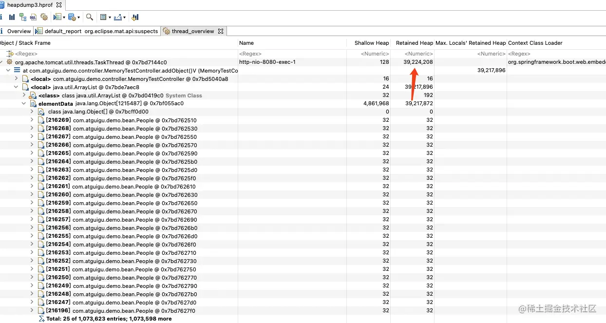Viewport: 606px width, 323px height.
Task: Click the addObject stack frame icon
Action: pyautogui.click(x=18, y=71)
